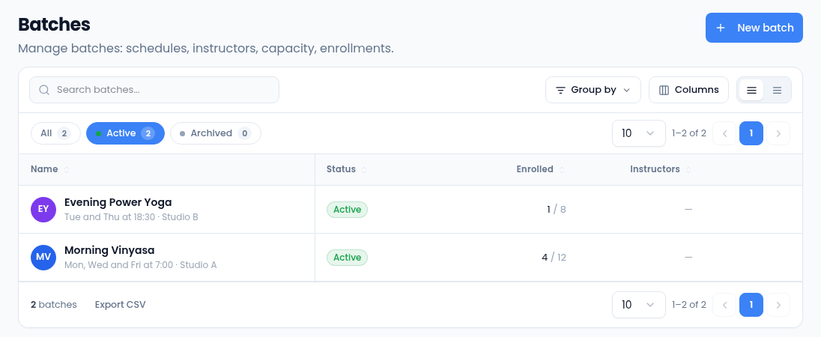Image resolution: width=821 pixels, height=337 pixels.
Task: Click the Instructors dash for Evening Power Yoga
Action: (688, 210)
